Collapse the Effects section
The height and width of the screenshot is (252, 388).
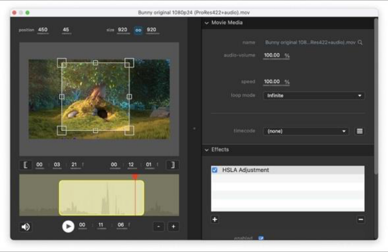coord(207,150)
